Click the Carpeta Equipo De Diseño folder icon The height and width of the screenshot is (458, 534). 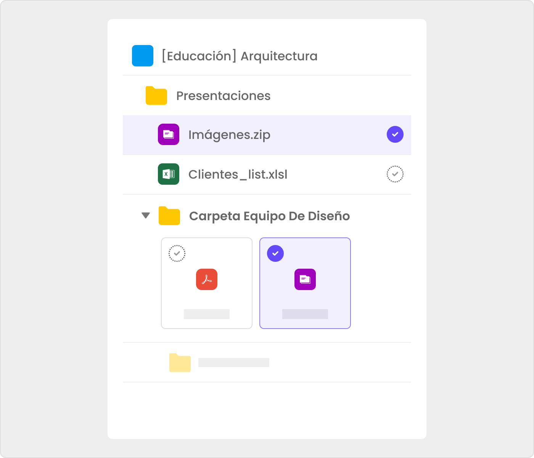[x=169, y=216]
